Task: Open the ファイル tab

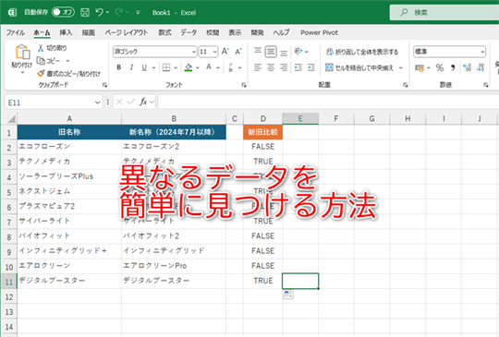Action: click(16, 32)
